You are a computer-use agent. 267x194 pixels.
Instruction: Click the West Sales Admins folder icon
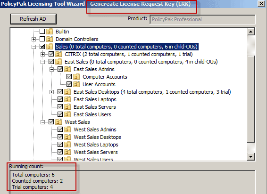pos(67,129)
